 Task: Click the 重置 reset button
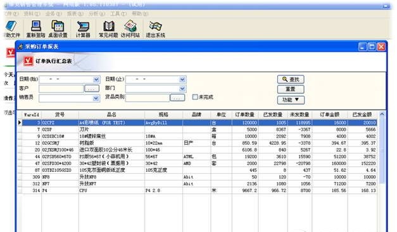click(x=291, y=89)
